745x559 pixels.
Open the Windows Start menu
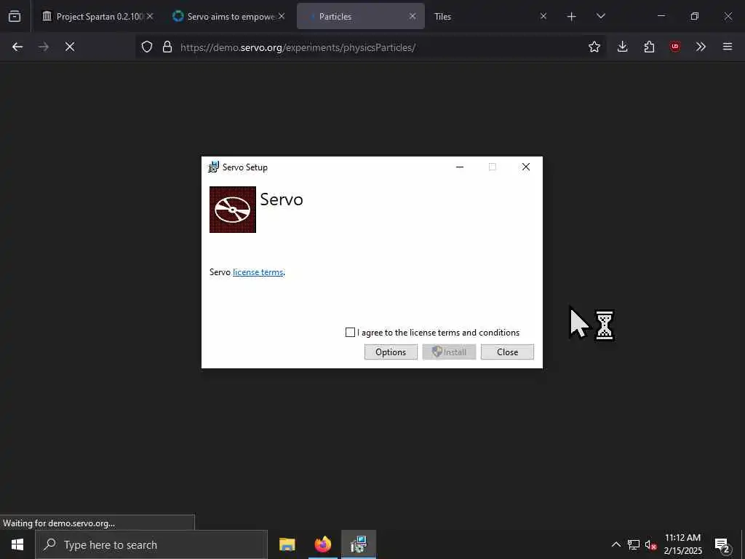[17, 544]
